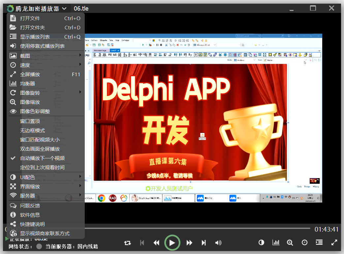Toggle 无边框模式 borderless mode
Viewport: 344px width, 254px height.
click(46, 131)
